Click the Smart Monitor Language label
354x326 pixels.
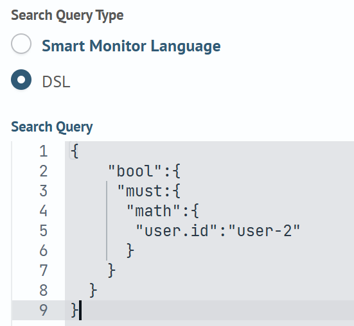(131, 46)
